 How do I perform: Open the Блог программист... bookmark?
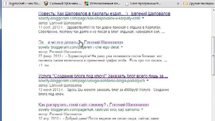[x=143, y=4]
